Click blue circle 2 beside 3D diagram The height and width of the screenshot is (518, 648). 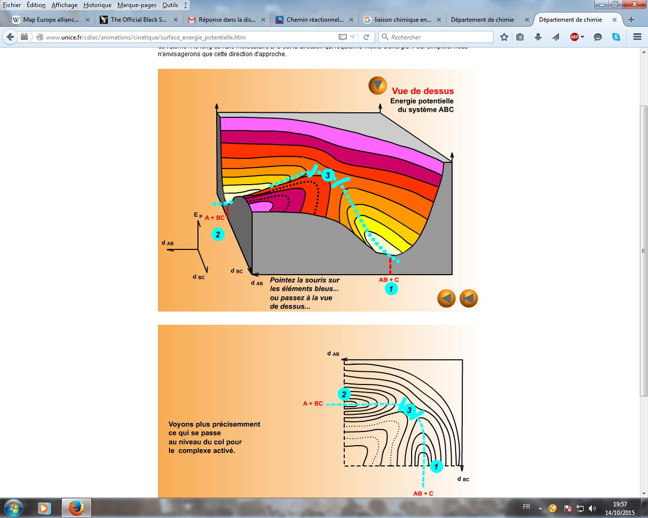218,234
